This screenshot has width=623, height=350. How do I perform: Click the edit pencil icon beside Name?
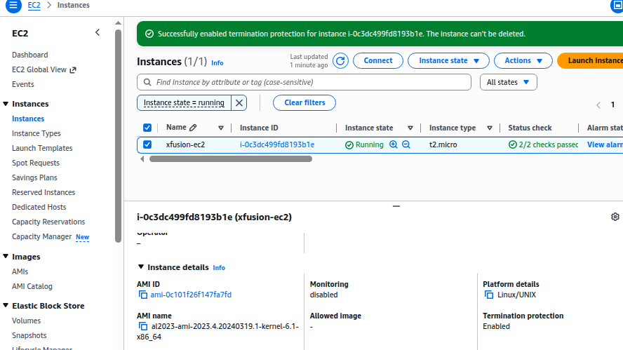click(193, 128)
